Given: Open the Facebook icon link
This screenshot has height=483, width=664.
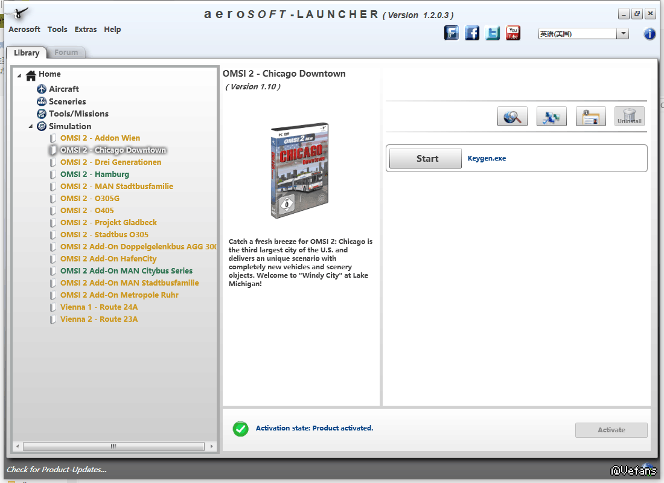Looking at the screenshot, I should [x=472, y=33].
